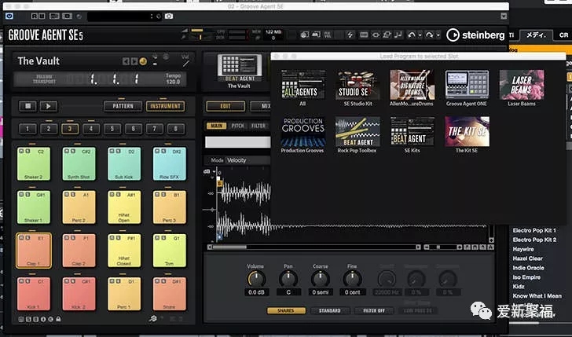Click the lock icon below the pads
Screen dimensions: 572x337
point(58,319)
